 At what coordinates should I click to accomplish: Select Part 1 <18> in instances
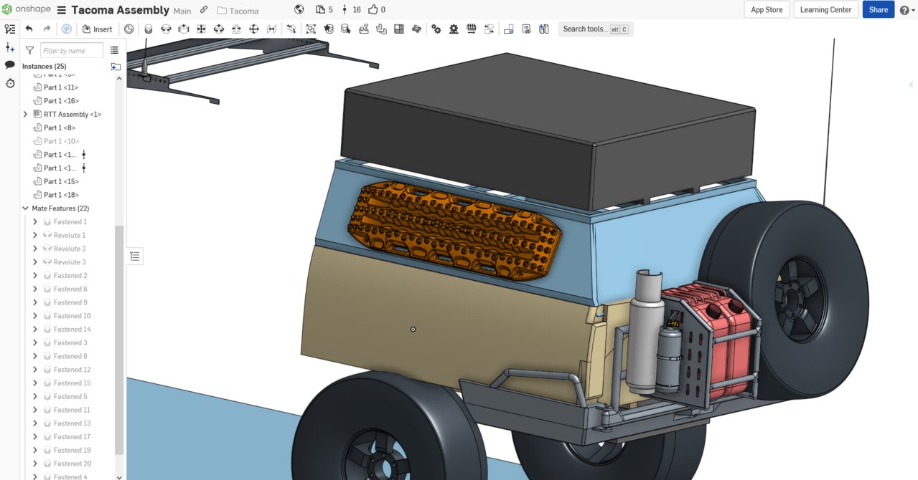tap(61, 195)
